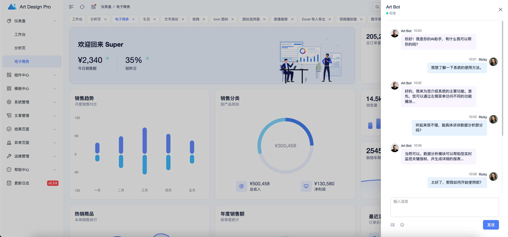The image size is (508, 237).
Task: Open the 分析页 sidebar item
Action: [x=32, y=48]
